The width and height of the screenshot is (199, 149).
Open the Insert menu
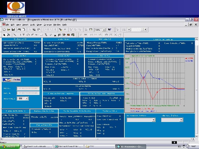[x=25, y=25]
